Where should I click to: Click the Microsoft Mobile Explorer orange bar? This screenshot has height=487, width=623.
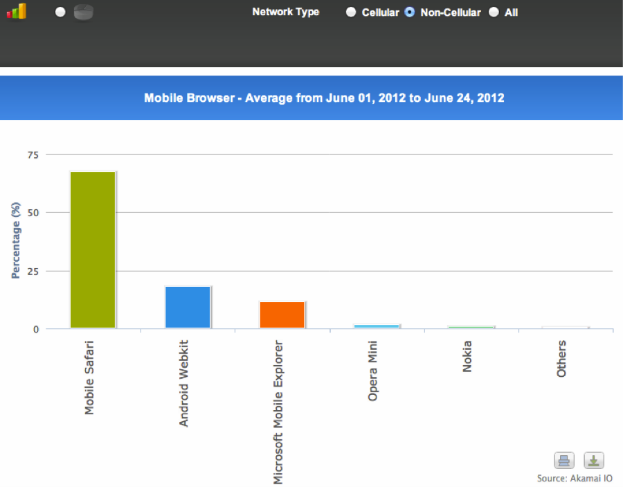[x=282, y=315]
